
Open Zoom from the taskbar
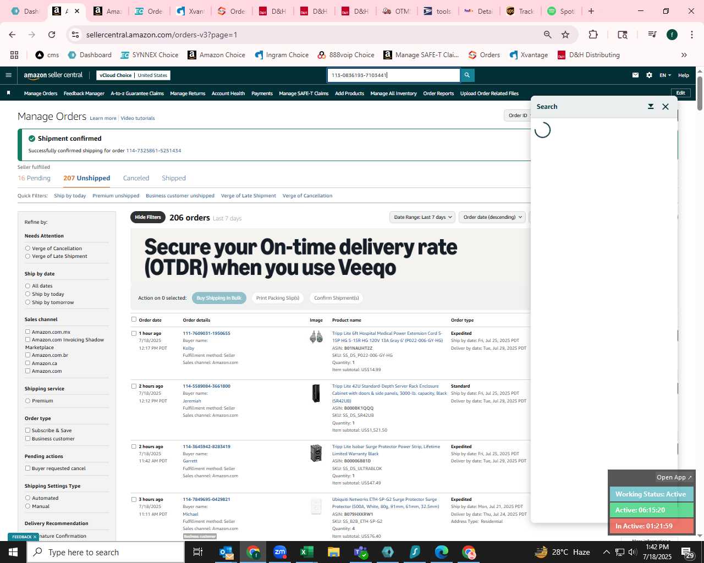pyautogui.click(x=280, y=552)
